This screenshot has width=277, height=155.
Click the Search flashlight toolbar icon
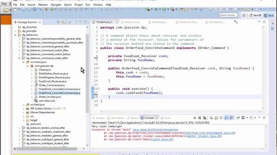(192, 9)
